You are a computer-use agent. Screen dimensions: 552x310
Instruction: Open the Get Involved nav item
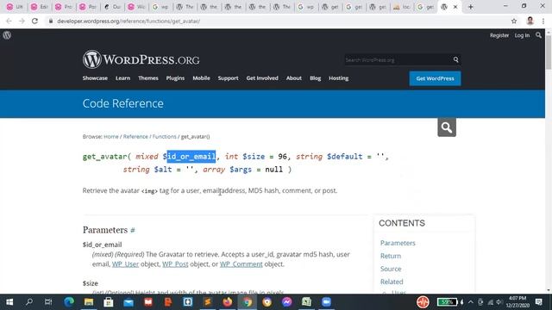point(262,78)
